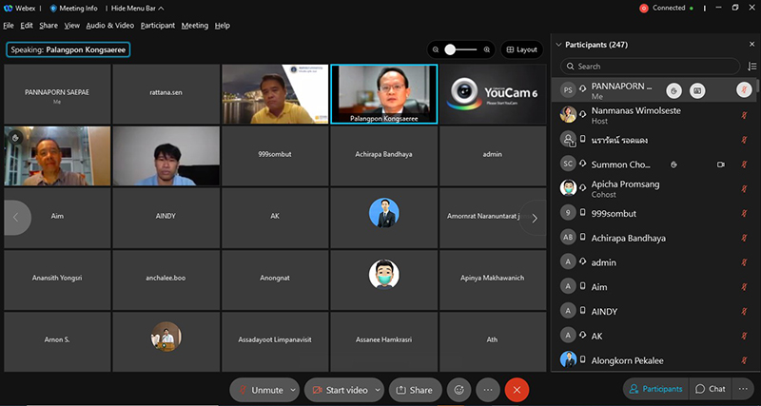Click the red leave meeting button
This screenshot has width=761, height=406.
click(x=517, y=390)
